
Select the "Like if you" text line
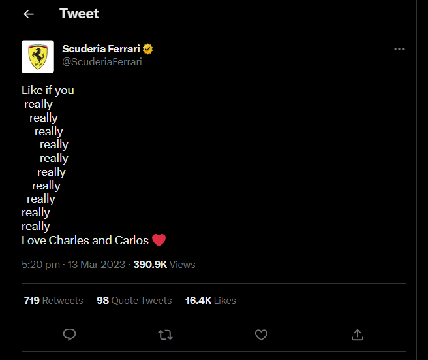point(48,90)
